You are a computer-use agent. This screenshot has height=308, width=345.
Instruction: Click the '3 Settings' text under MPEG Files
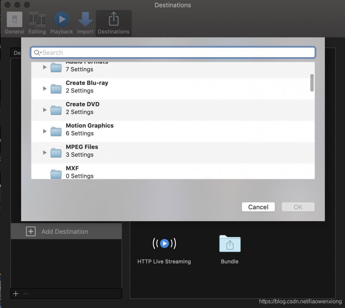click(x=80, y=155)
